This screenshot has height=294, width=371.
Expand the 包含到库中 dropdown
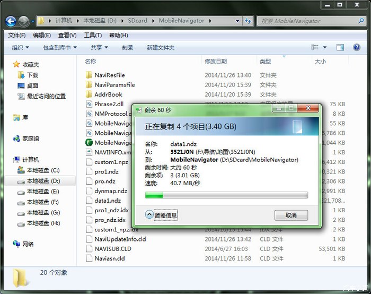pos(59,48)
